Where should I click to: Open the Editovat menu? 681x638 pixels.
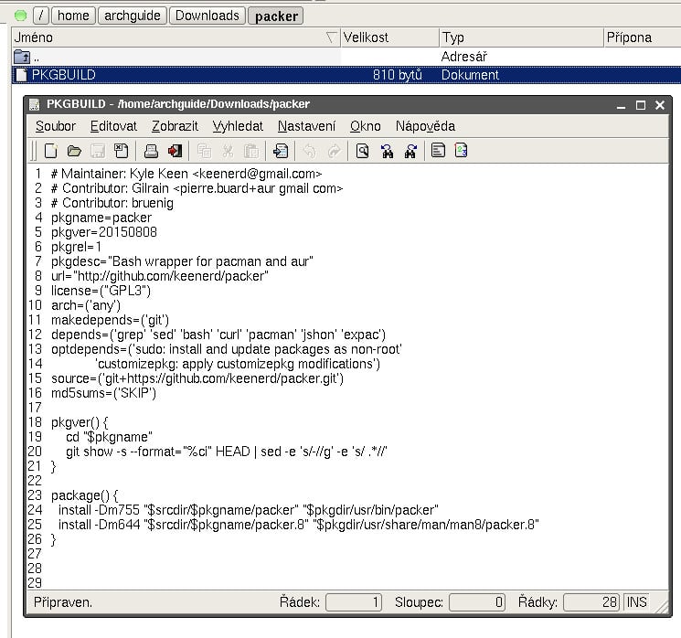(113, 126)
